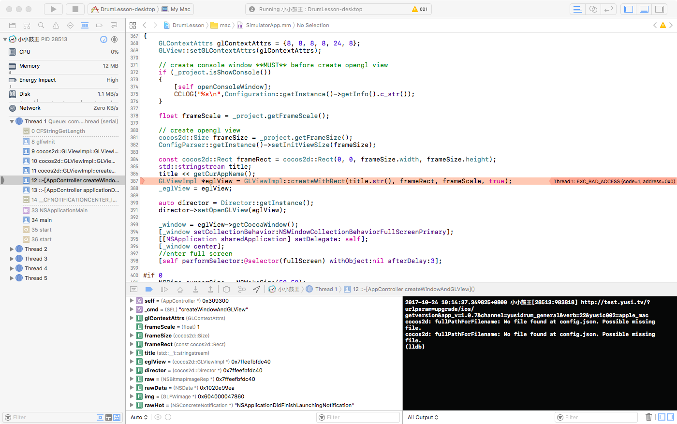
Task: Click Debug Memory Graph icon
Action: click(x=242, y=289)
